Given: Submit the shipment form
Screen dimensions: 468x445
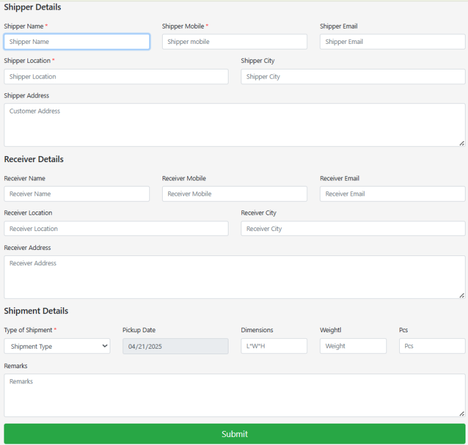Looking at the screenshot, I should 235,433.
